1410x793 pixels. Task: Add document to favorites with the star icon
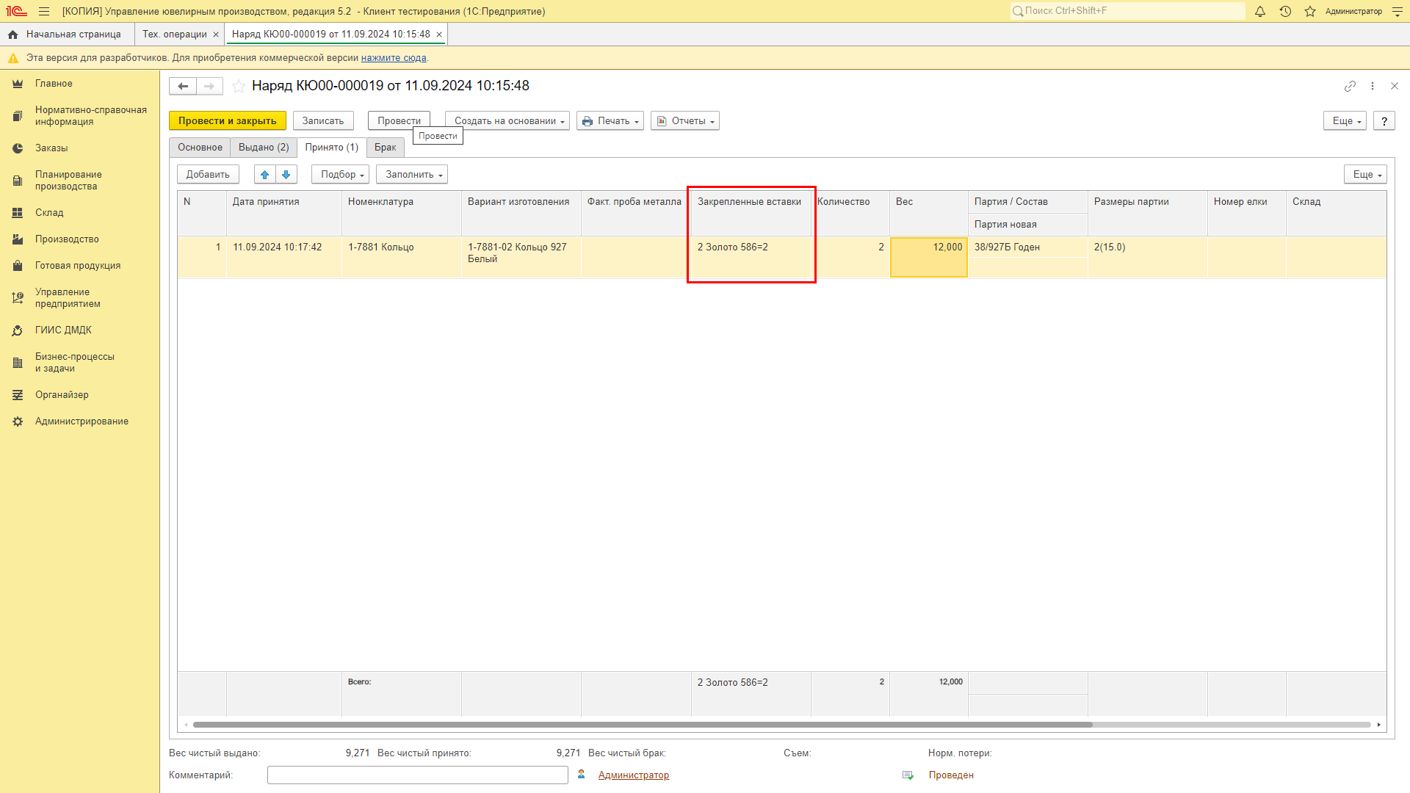coord(239,86)
